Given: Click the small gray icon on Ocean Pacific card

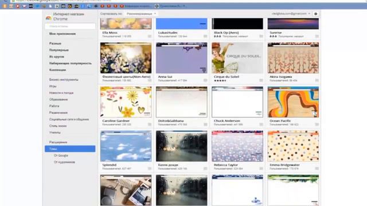Looking at the screenshot, I should [317, 125].
